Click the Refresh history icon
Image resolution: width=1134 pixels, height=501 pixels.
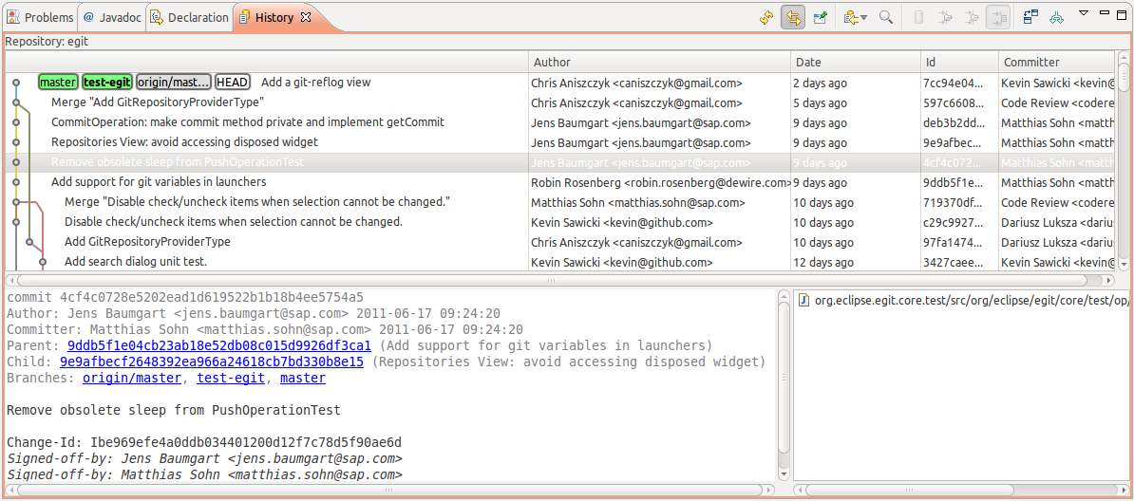(x=766, y=17)
